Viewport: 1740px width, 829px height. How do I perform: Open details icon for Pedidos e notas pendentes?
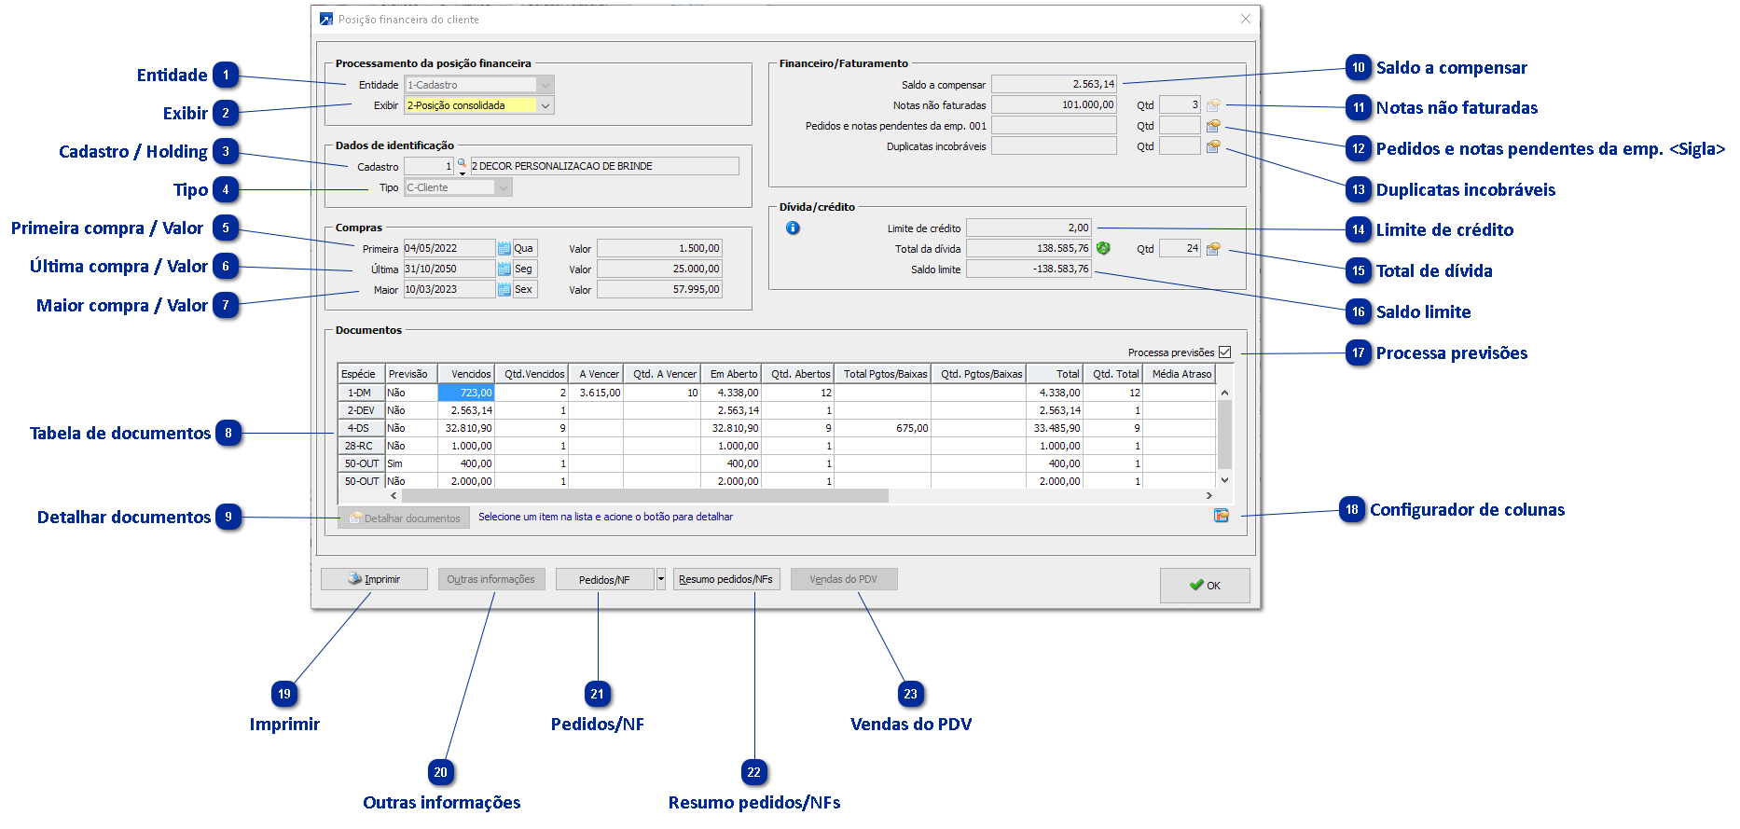1213,126
